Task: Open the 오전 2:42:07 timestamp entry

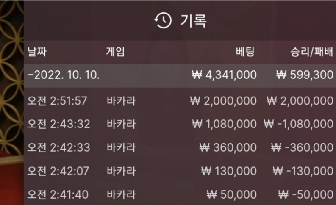Action: [x=57, y=171]
